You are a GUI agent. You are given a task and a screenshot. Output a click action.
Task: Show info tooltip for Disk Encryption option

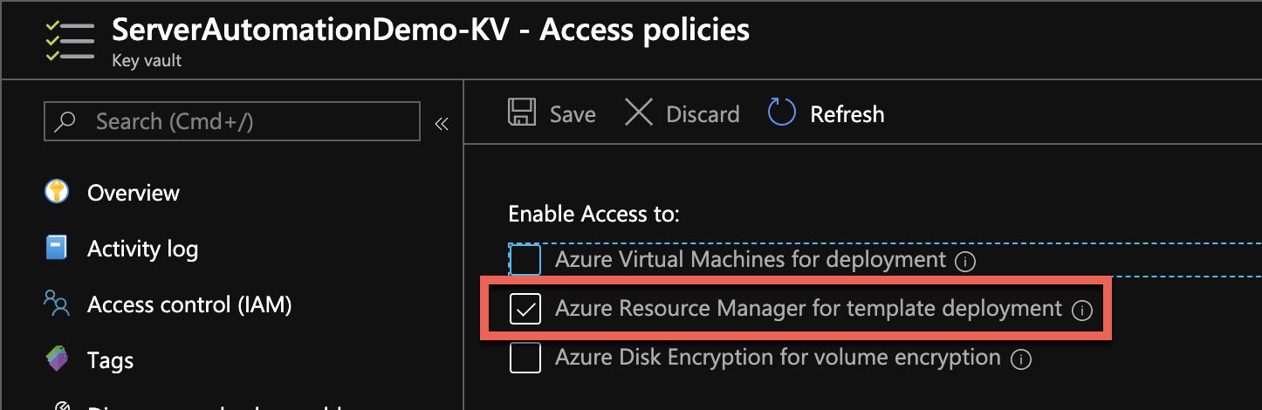1020,359
